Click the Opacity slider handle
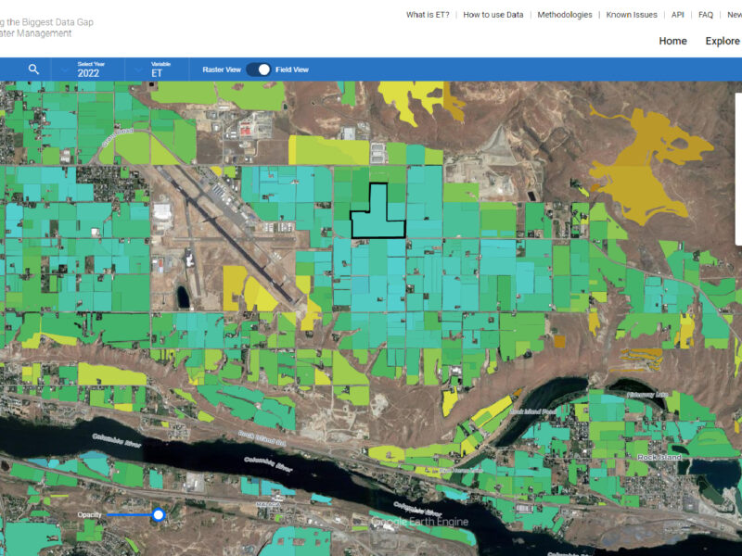742x556 pixels. coord(159,514)
